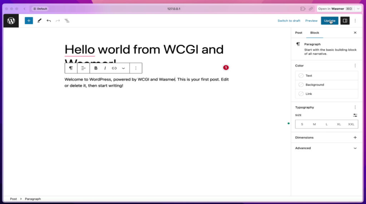Viewport: 366px width, 204px height.
Task: Open the block toolbar three-dot options menu
Action: click(136, 68)
